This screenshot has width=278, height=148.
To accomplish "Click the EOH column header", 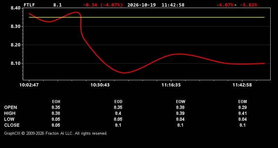I will click(56, 102).
